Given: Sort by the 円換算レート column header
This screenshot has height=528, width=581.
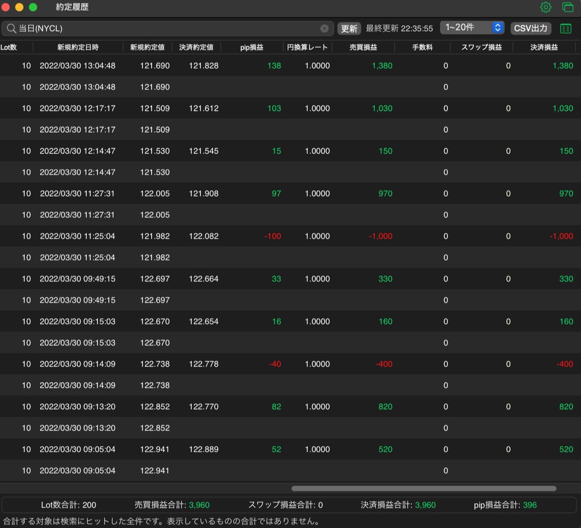Looking at the screenshot, I should [x=307, y=47].
